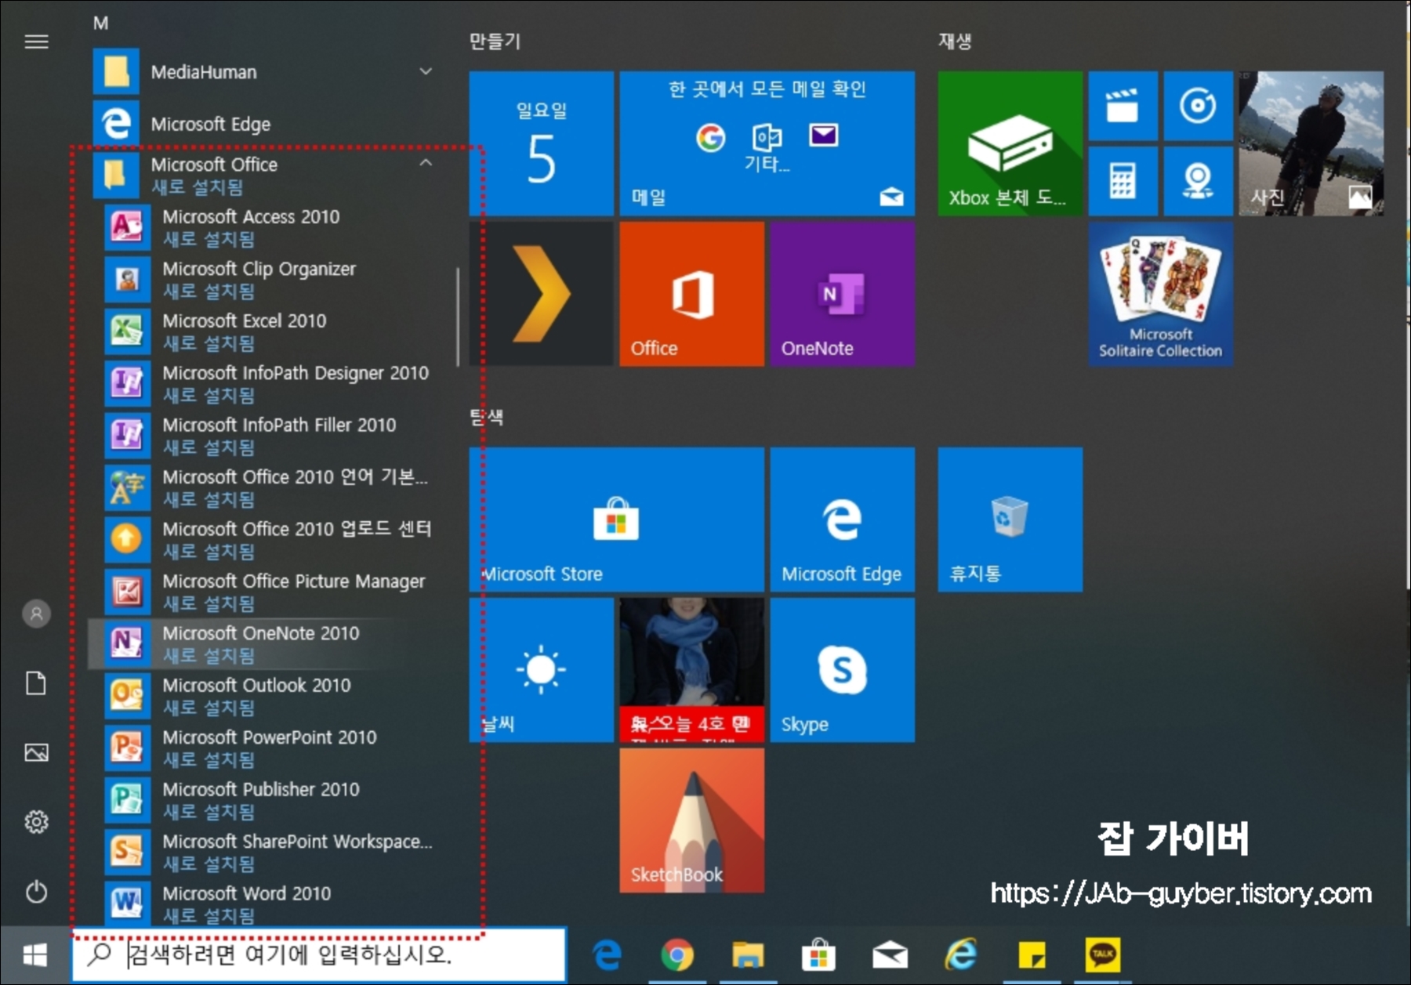The width and height of the screenshot is (1411, 985).
Task: Open the Photos tile with cyclist
Action: 1311,143
